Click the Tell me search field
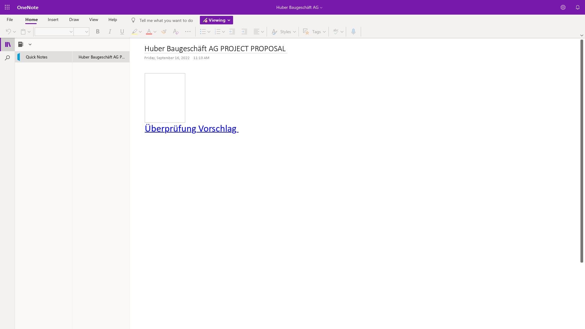The image size is (585, 329). pos(166,20)
